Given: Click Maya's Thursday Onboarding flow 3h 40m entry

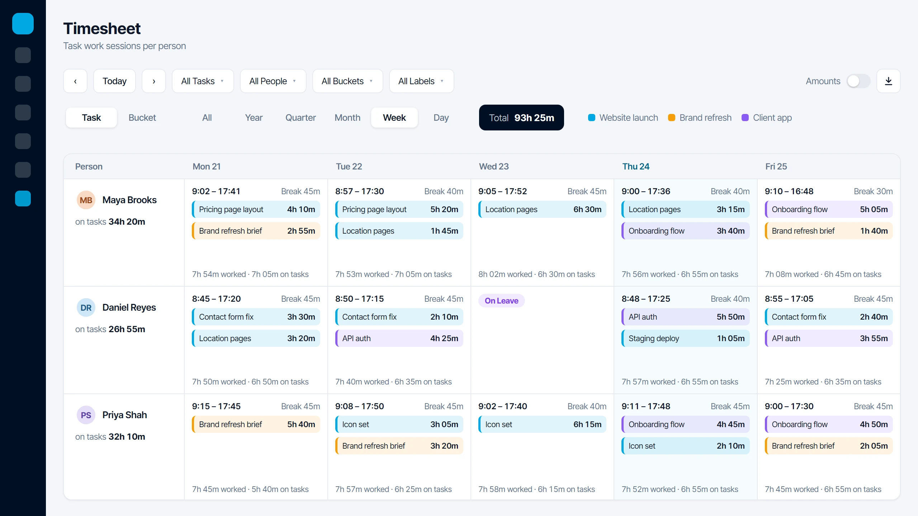Looking at the screenshot, I should pos(686,231).
